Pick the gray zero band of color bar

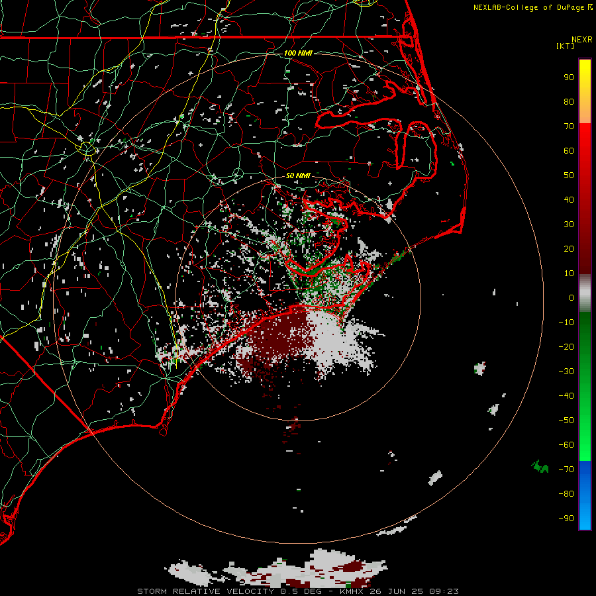click(x=585, y=293)
